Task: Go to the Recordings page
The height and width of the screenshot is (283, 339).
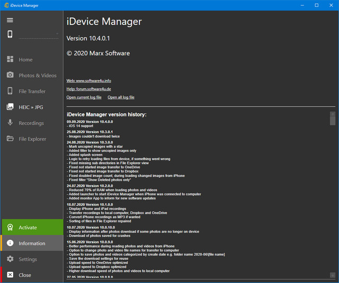Action: [31, 123]
